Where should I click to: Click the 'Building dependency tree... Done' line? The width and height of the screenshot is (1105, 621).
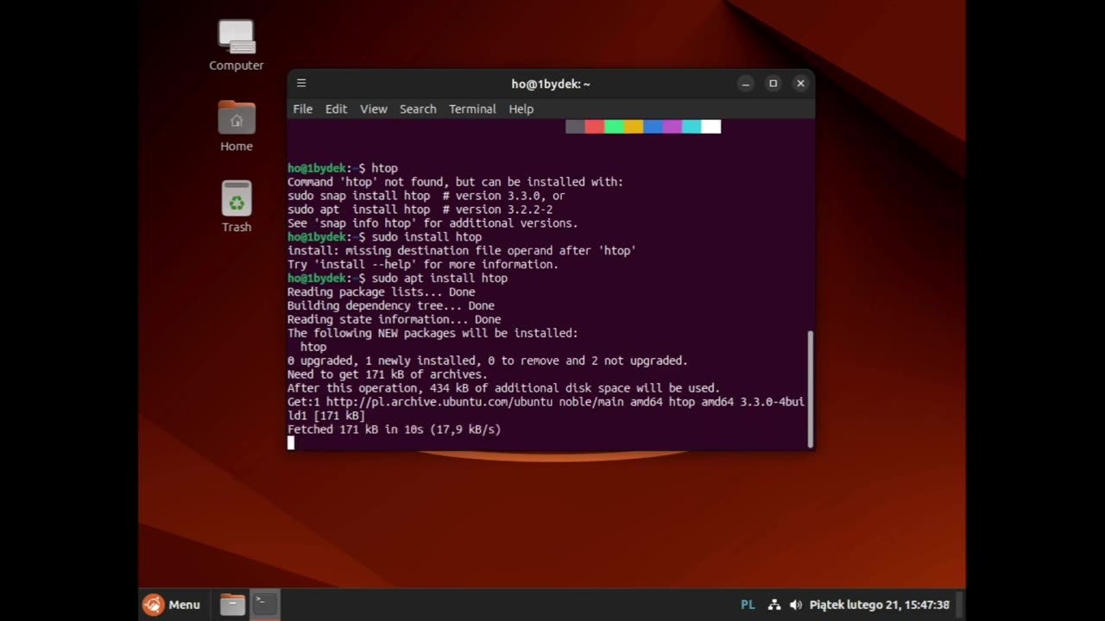pos(391,305)
